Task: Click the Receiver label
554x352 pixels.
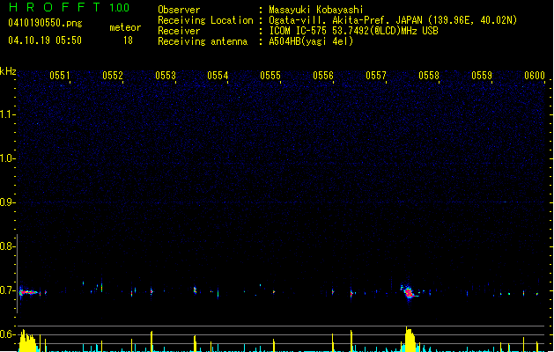Action: [179, 31]
